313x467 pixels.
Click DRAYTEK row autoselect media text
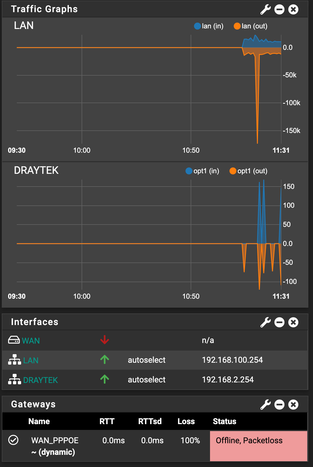tap(147, 380)
